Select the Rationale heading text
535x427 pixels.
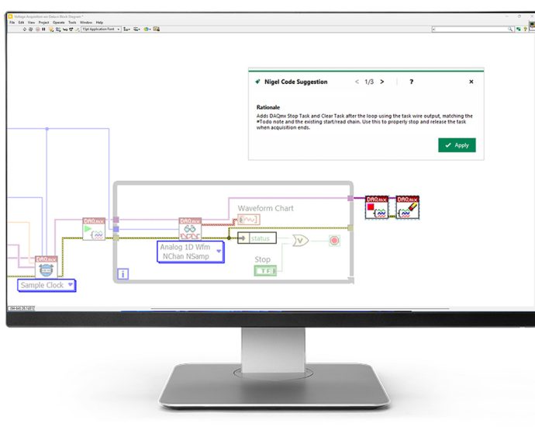coord(268,107)
